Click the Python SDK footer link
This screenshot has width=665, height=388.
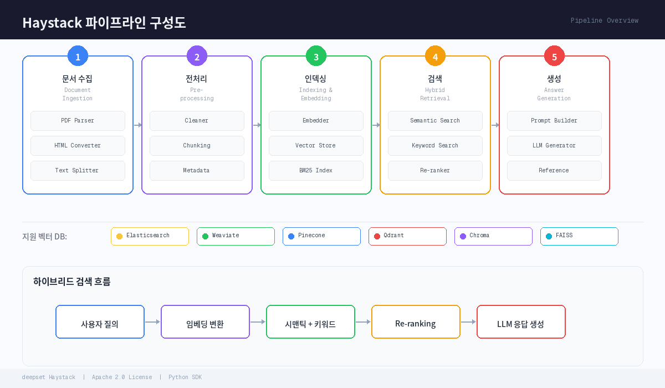[x=185, y=377]
